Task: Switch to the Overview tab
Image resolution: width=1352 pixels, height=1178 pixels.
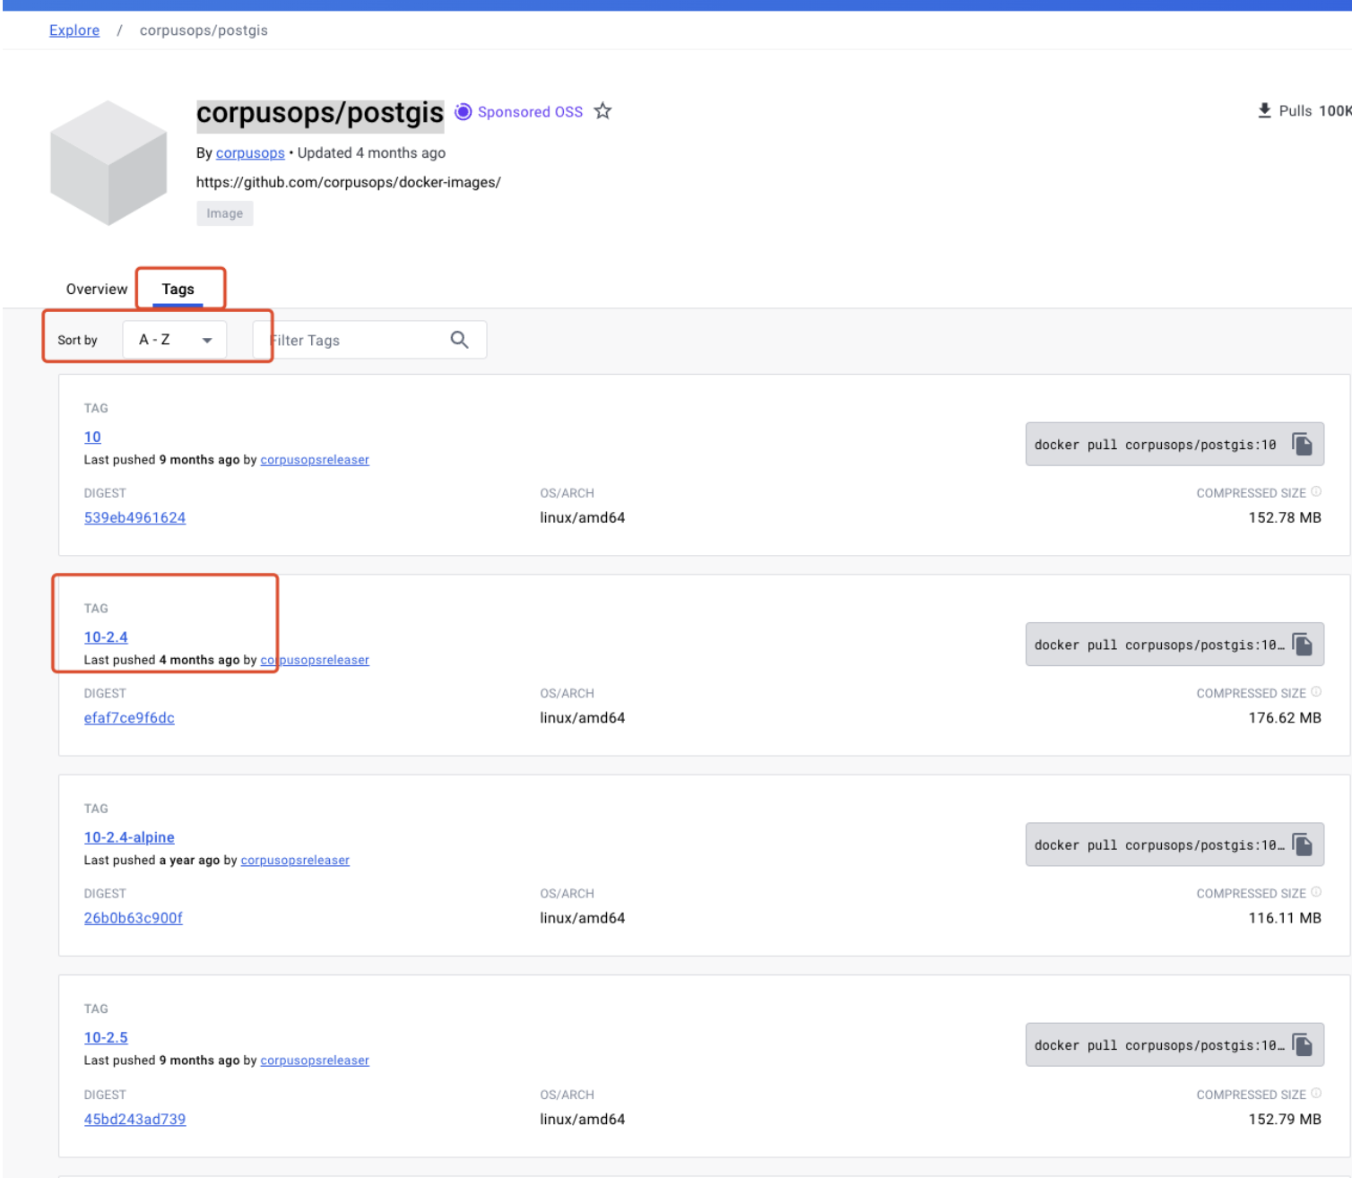Action: pyautogui.click(x=97, y=289)
